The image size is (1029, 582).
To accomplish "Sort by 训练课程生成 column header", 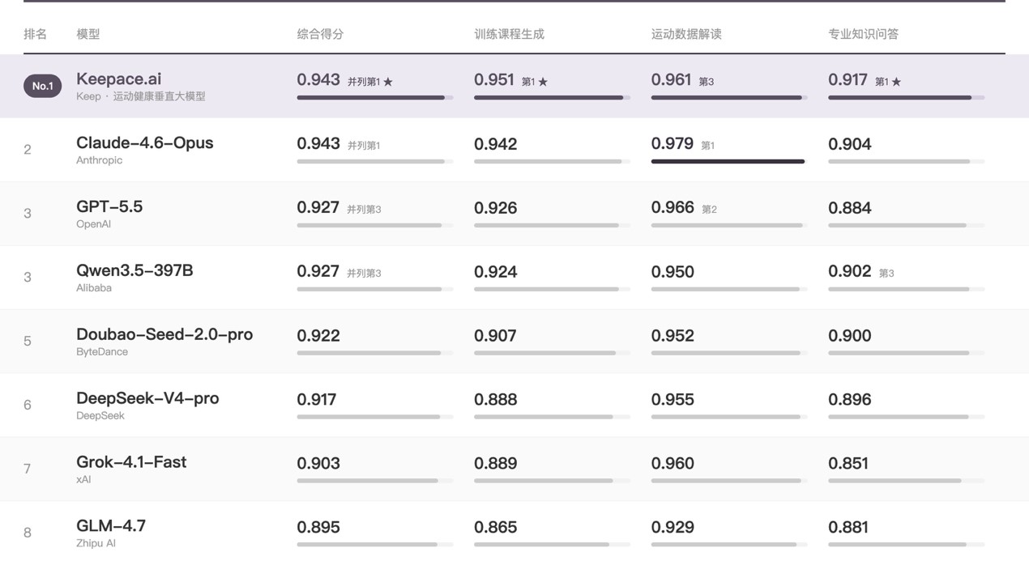I will click(x=509, y=34).
